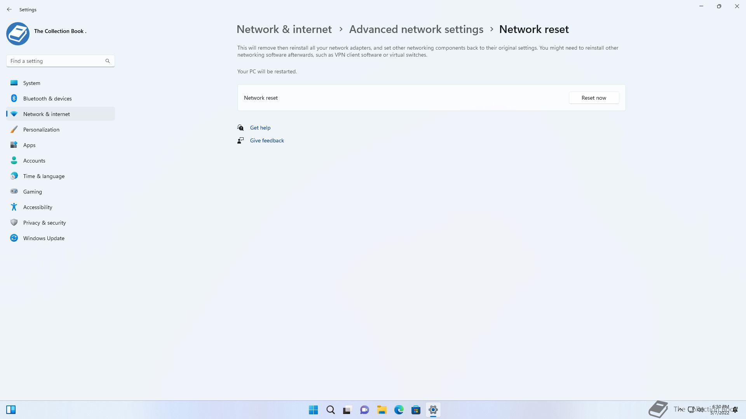Navigate to Network & internet breadcrumb
This screenshot has height=419, width=746.
pyautogui.click(x=284, y=29)
